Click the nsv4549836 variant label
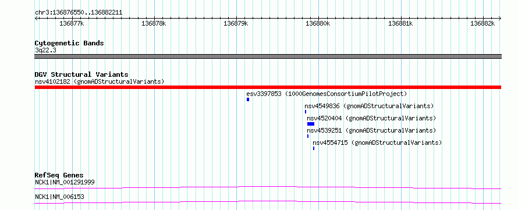This screenshot has height=210, width=518. (x=369, y=106)
